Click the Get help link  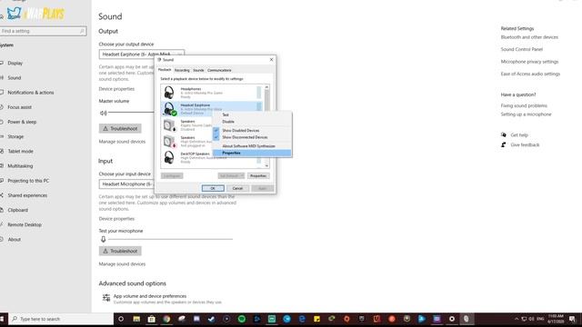point(519,135)
